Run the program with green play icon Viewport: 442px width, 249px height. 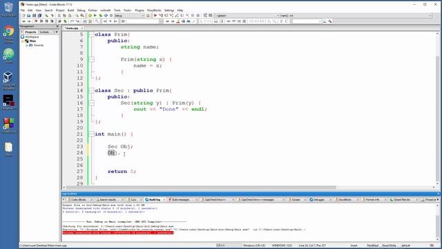pos(95,15)
